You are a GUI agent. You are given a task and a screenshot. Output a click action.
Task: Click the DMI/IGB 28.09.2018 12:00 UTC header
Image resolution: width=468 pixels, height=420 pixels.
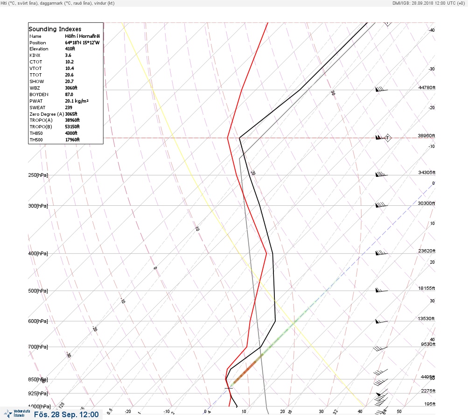(x=429, y=3)
